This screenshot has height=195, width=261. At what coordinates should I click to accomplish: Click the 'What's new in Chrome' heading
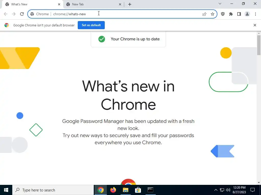[x=128, y=95]
